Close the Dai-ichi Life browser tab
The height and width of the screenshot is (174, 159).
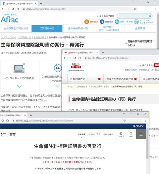coord(97,52)
